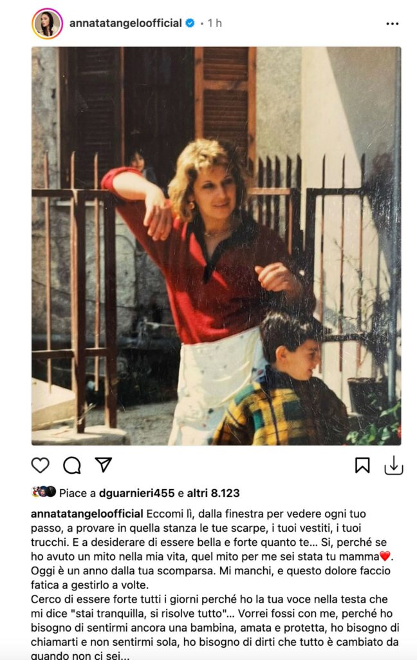Open comments with the speech bubble icon

coord(72,465)
